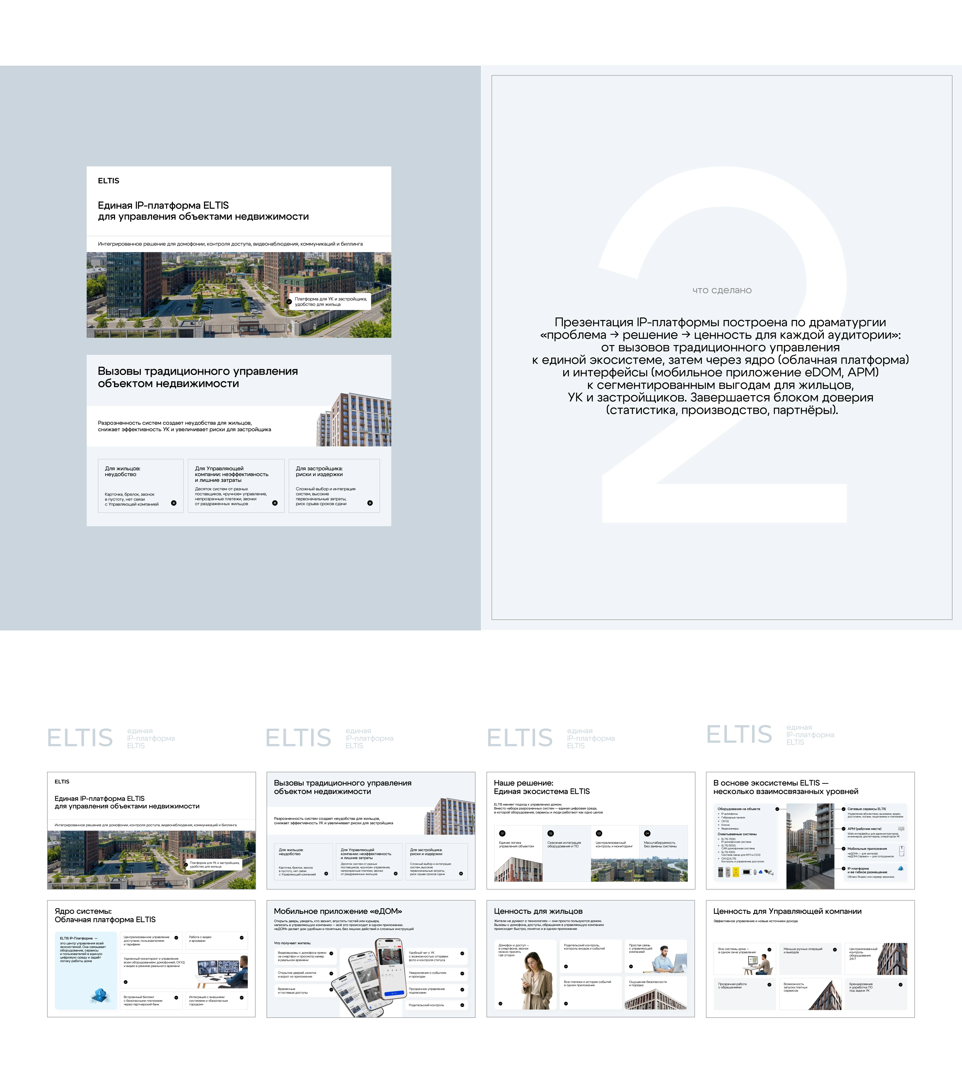
Task: Click check icon in large 'Платформа для УК' tag
Action: tap(289, 301)
